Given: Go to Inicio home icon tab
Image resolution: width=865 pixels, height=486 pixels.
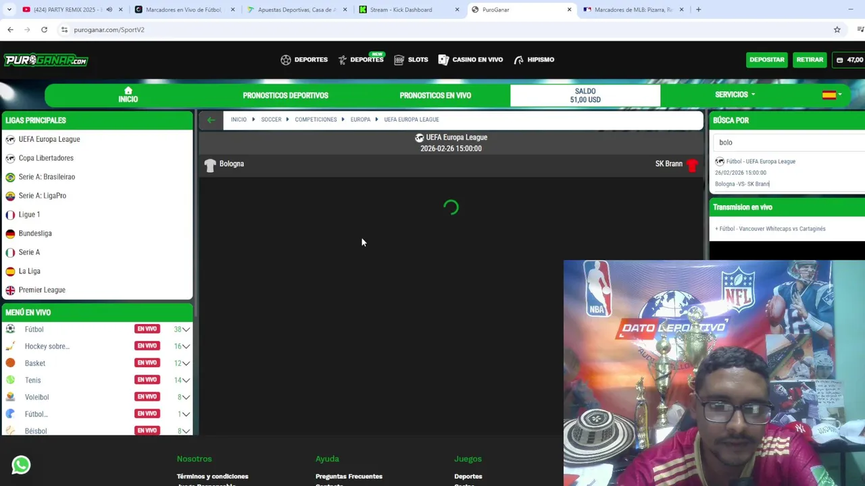Looking at the screenshot, I should pyautogui.click(x=128, y=95).
